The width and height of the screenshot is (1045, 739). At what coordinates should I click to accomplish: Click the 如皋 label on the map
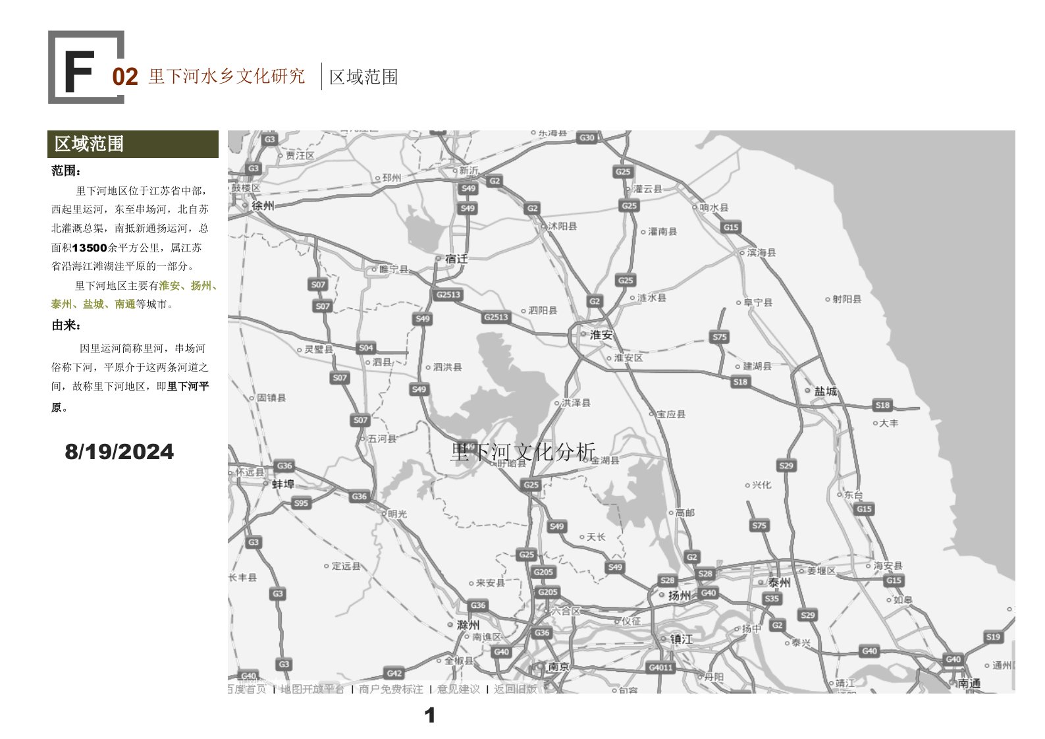click(903, 600)
